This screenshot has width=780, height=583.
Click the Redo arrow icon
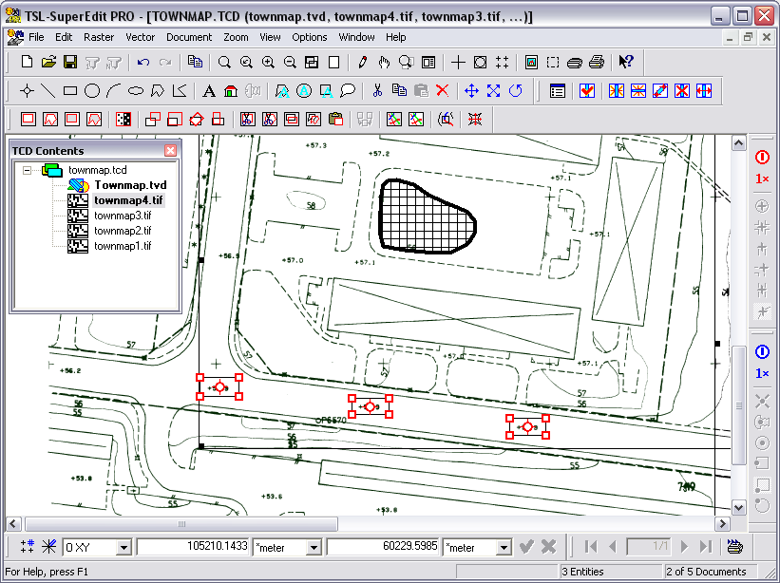click(165, 62)
